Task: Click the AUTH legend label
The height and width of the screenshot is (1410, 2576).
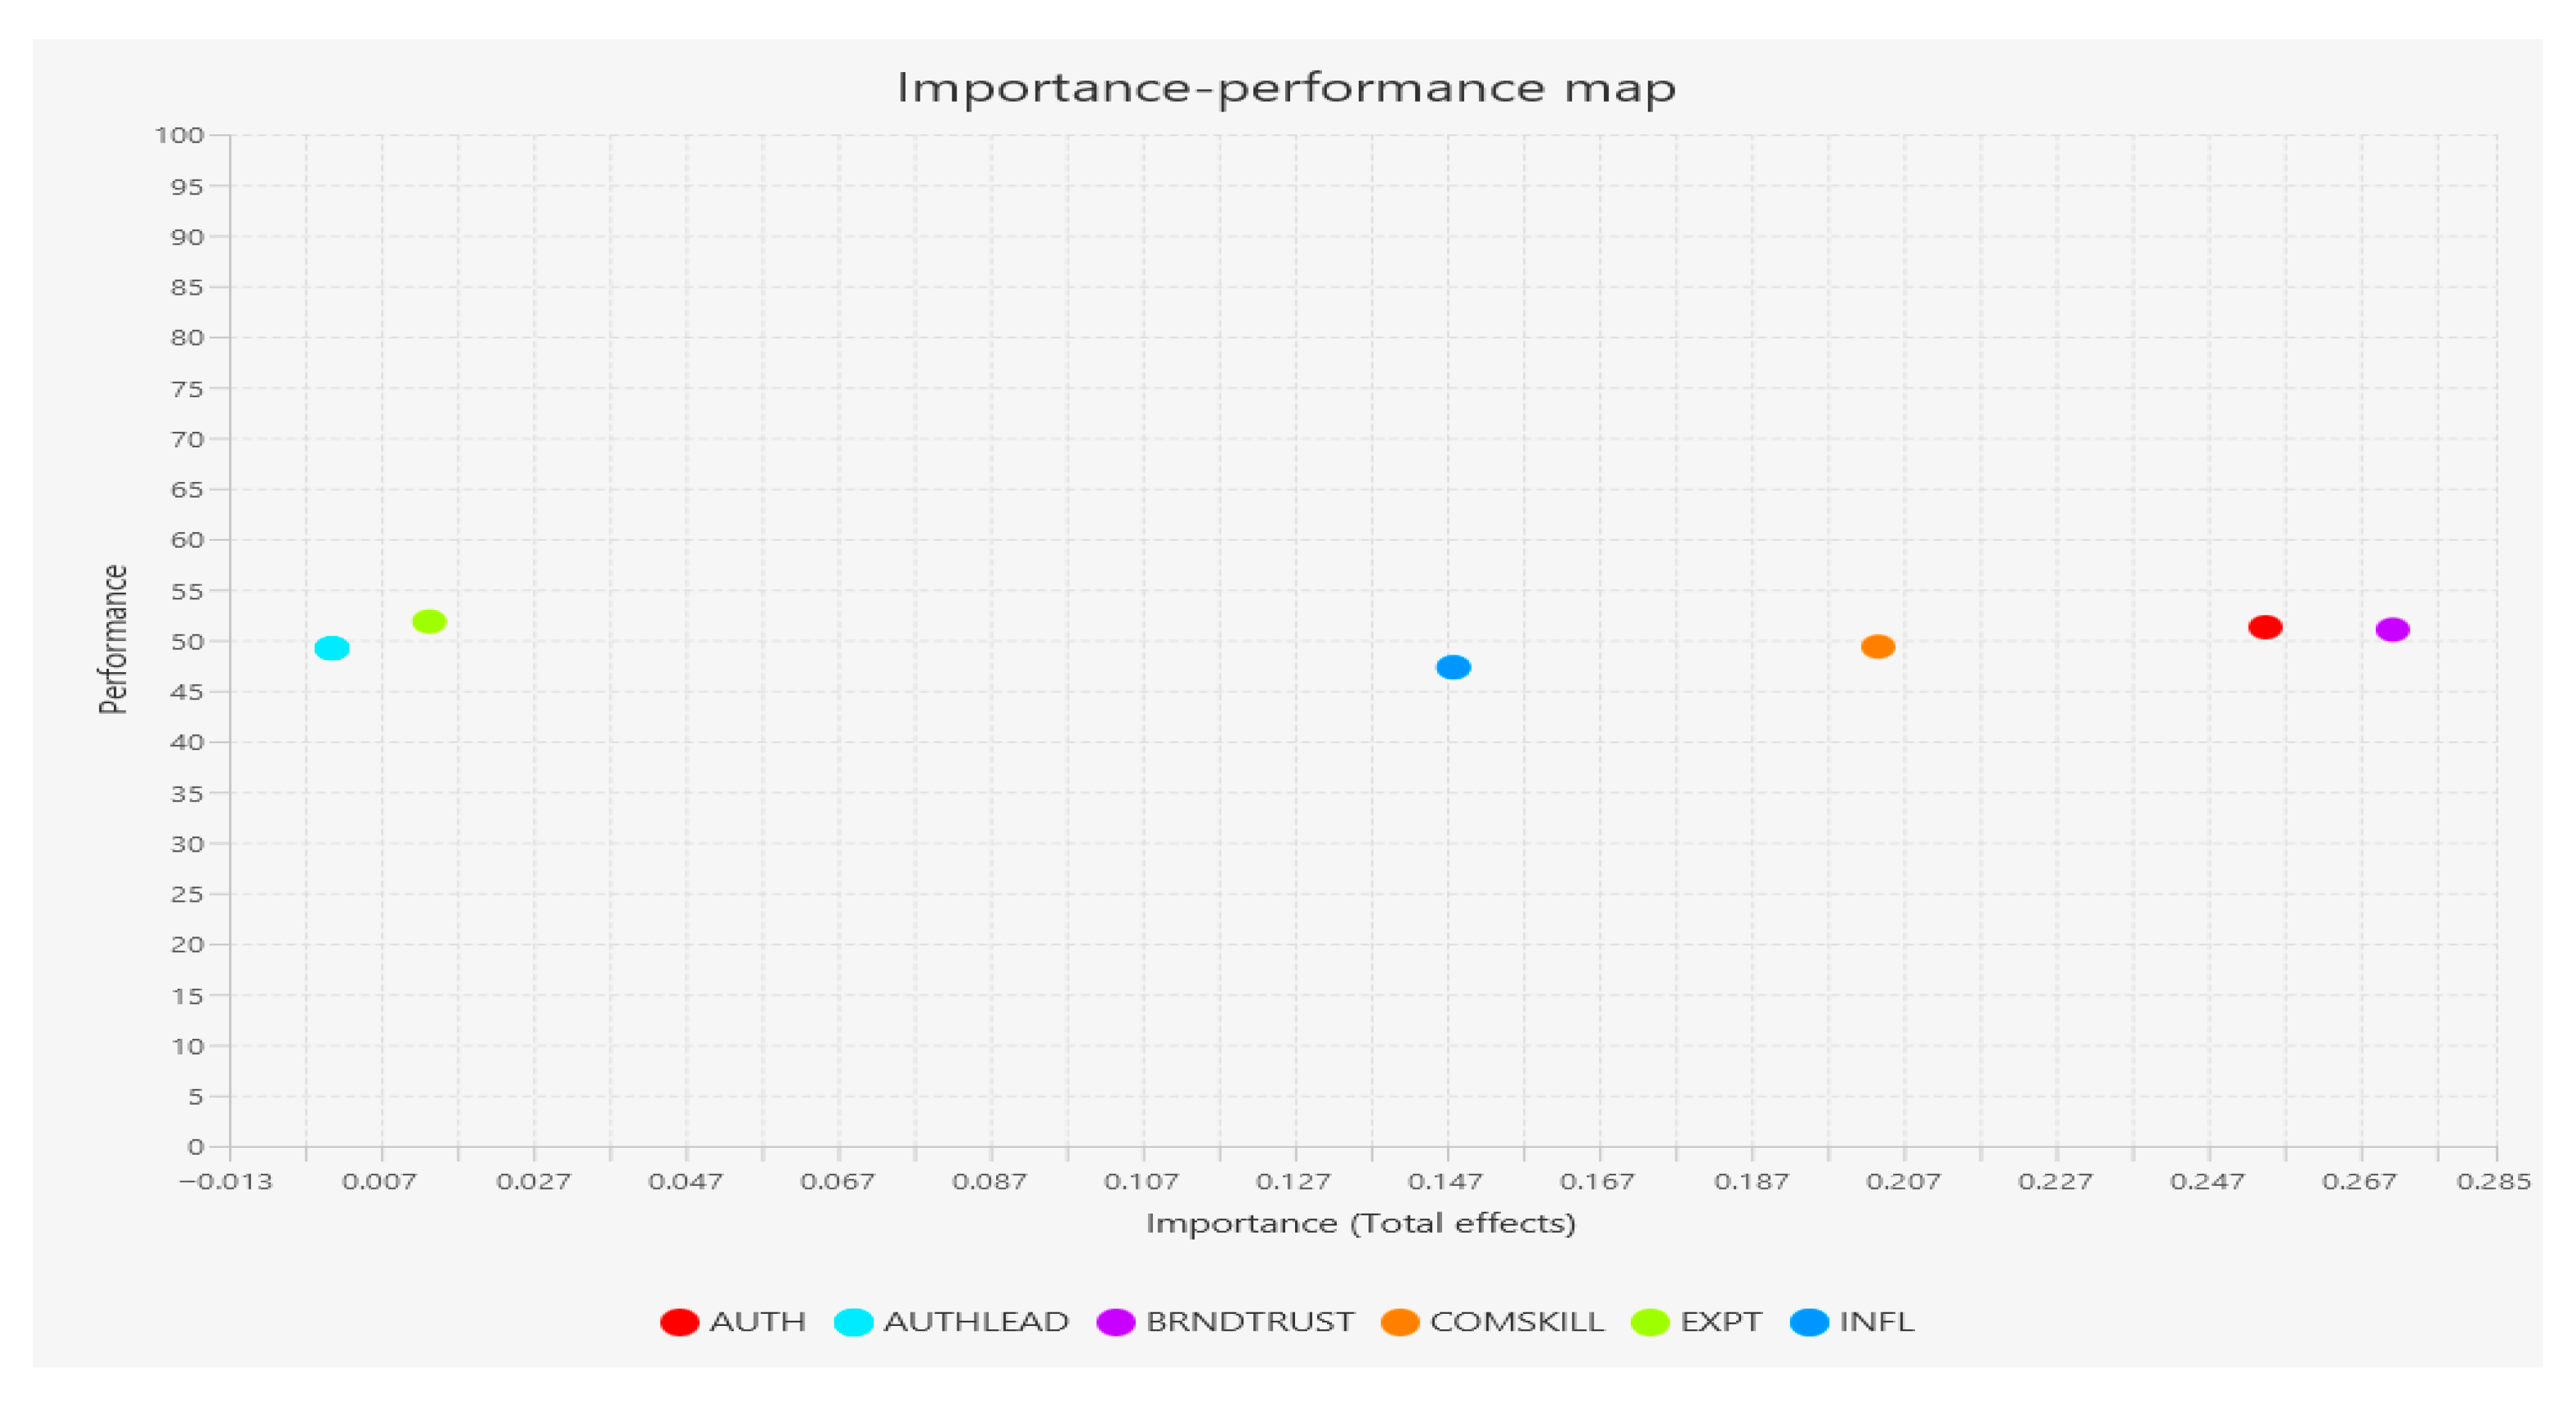Action: pos(757,1321)
